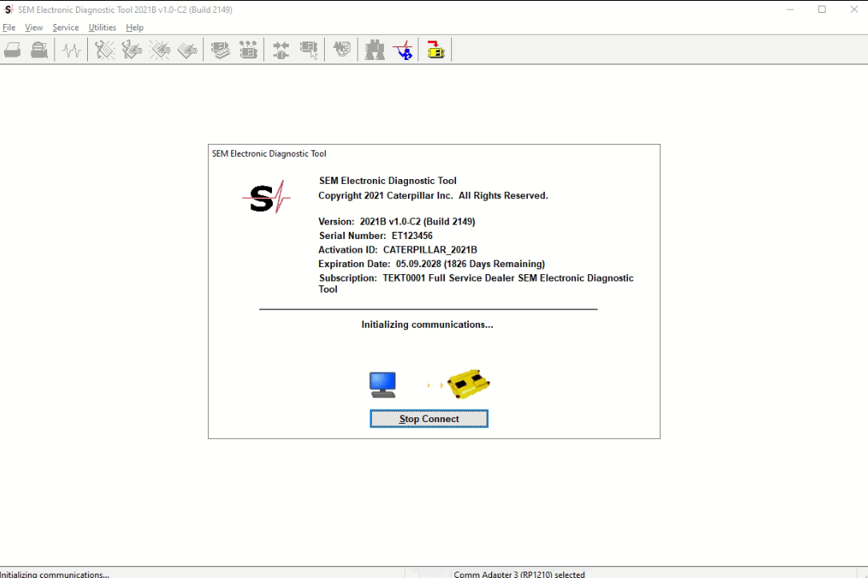Click the dialog title SEM Electronic Diagnostic Tool
The width and height of the screenshot is (868, 578).
pos(269,153)
